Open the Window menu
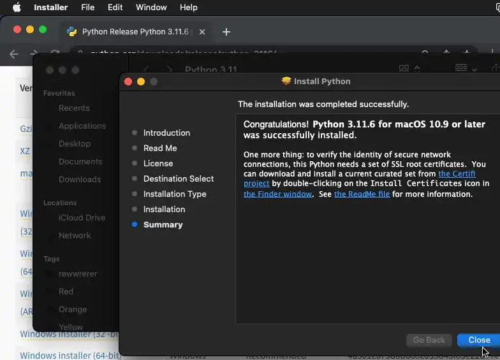 pyautogui.click(x=151, y=8)
